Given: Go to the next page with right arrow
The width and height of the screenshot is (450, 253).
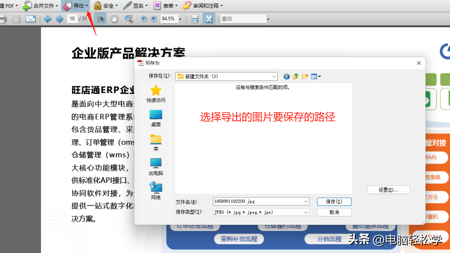Looking at the screenshot, I should click(x=60, y=19).
